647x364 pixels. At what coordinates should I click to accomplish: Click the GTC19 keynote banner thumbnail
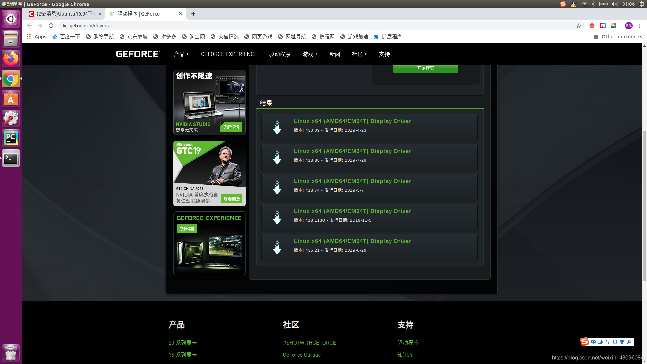209,173
